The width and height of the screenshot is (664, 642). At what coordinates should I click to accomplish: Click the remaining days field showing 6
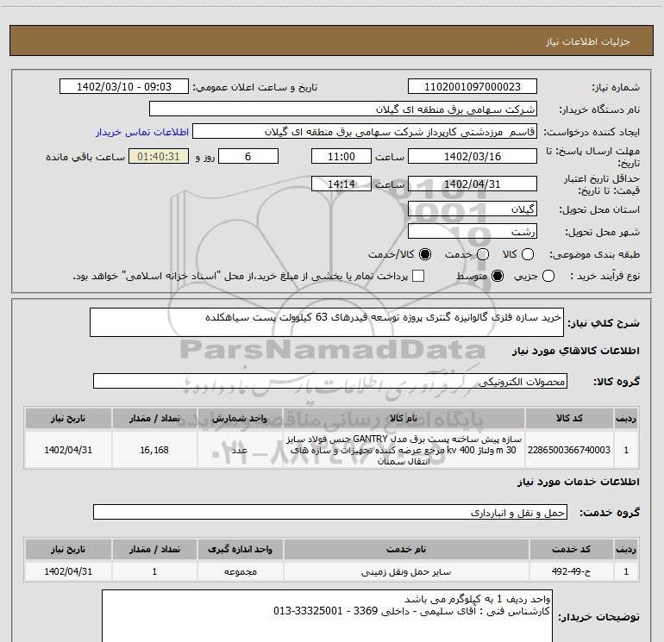pyautogui.click(x=248, y=156)
